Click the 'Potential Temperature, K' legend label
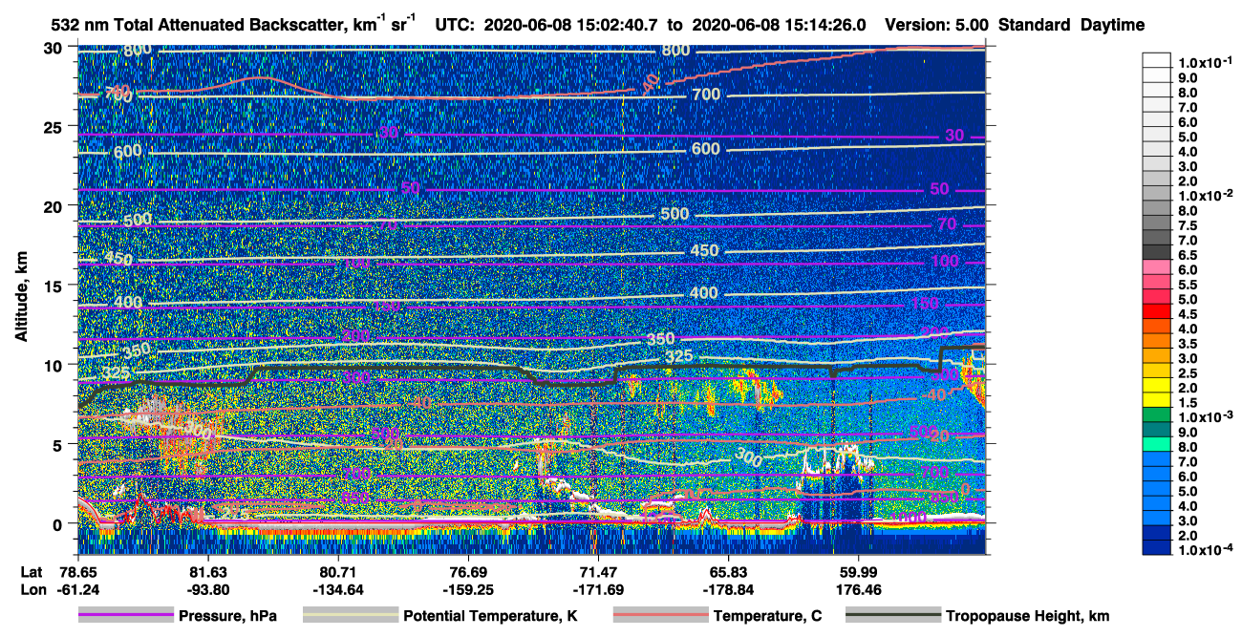 coord(489,617)
